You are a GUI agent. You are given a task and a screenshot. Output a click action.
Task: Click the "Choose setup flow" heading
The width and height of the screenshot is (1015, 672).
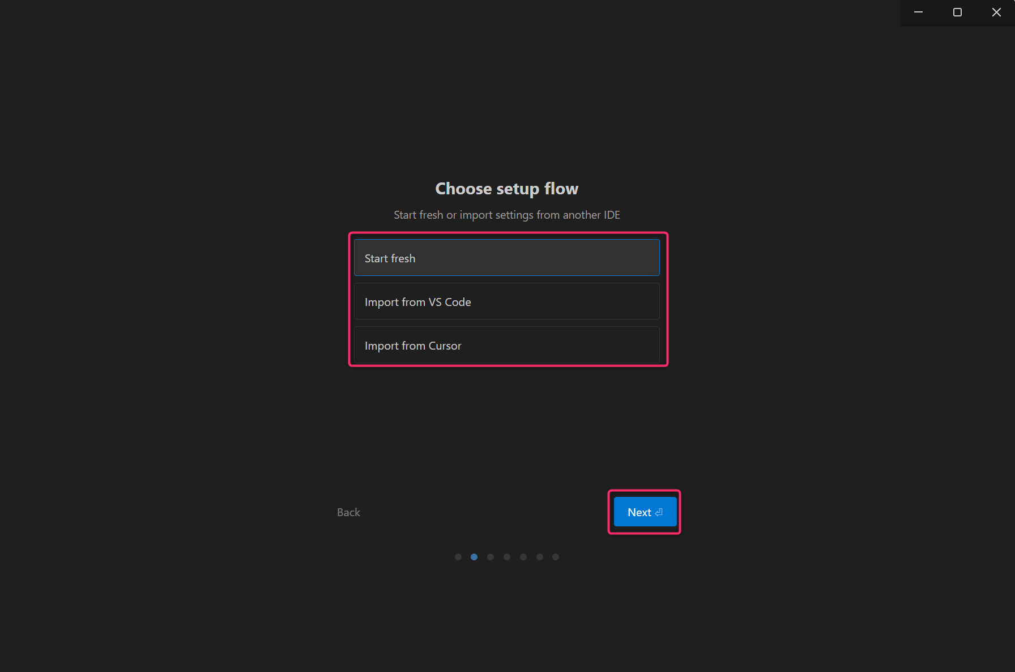pos(506,189)
